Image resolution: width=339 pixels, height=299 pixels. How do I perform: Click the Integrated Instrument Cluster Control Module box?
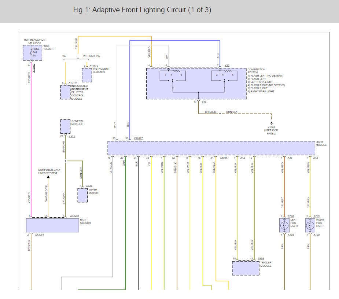pyautogui.click(x=65, y=92)
